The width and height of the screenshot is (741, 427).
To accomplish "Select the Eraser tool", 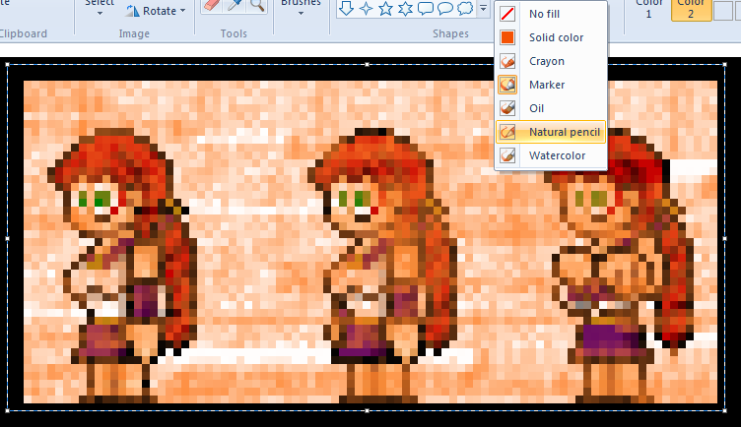I will tap(213, 6).
